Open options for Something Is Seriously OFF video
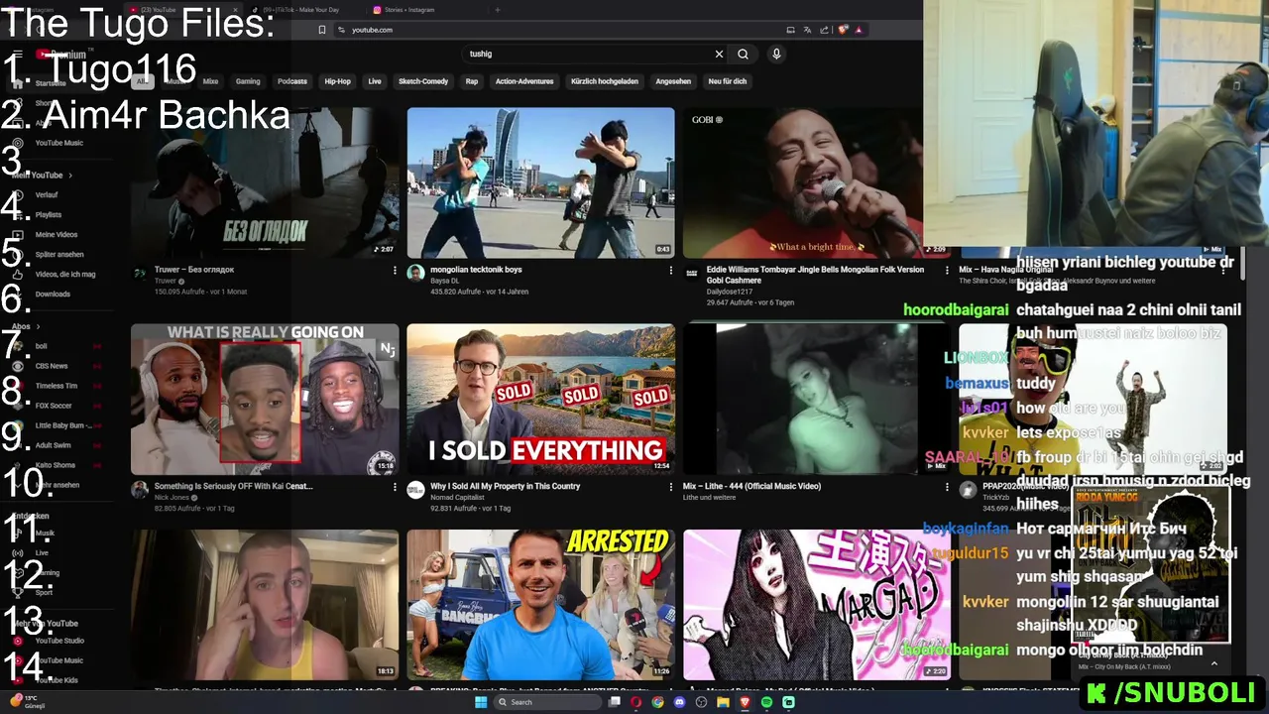 pyautogui.click(x=395, y=487)
